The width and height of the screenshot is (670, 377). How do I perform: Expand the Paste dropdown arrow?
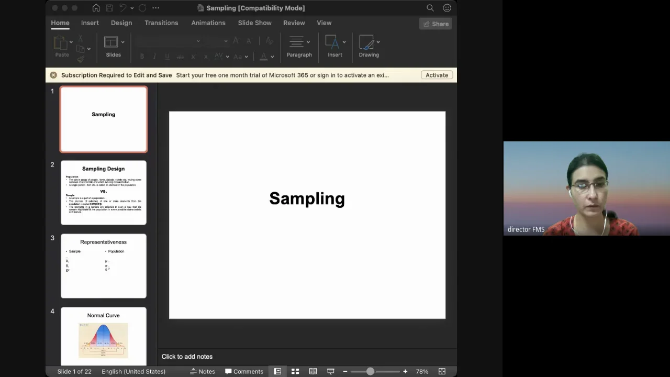click(71, 42)
